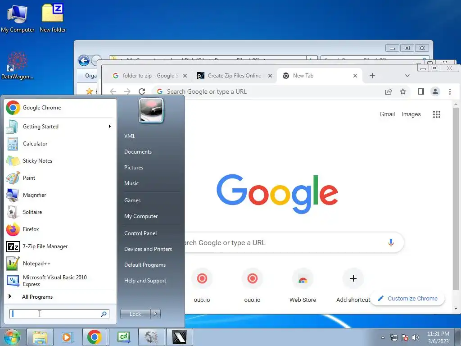
Task: Close the 'folder to zip' Chrome tab
Action: pyautogui.click(x=185, y=76)
